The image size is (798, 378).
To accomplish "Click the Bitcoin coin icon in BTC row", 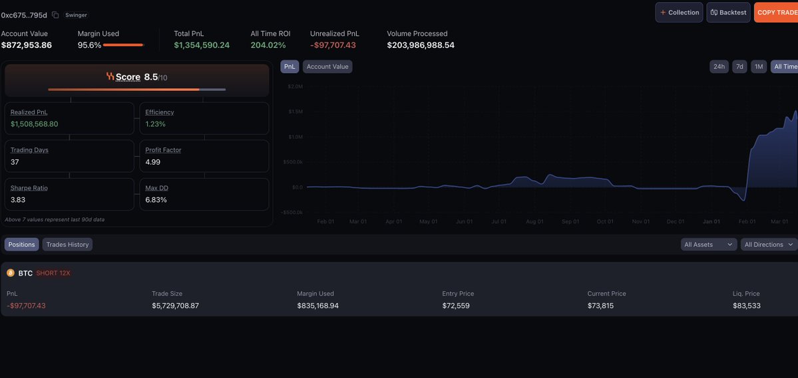I will (x=11, y=273).
